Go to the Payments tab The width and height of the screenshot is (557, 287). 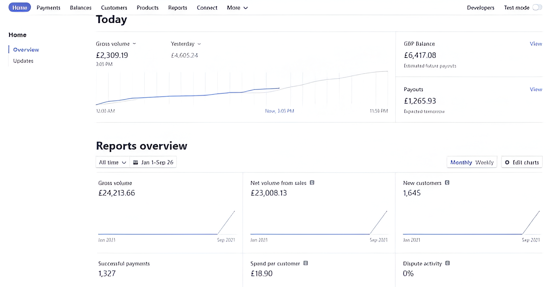click(48, 8)
